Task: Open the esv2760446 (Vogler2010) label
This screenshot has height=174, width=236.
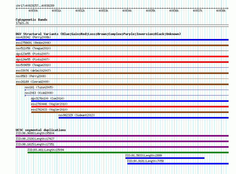Action: coord(49,104)
